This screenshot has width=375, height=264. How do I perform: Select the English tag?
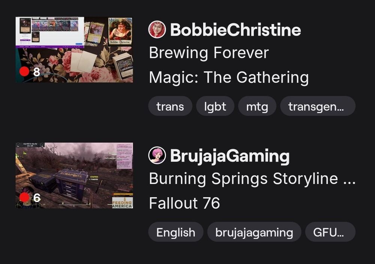click(x=176, y=232)
